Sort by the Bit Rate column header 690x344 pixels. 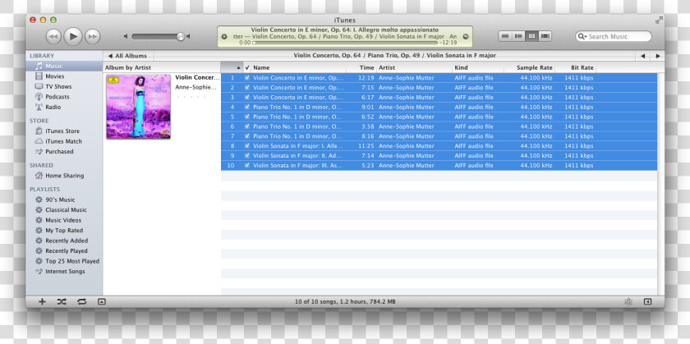(576, 68)
